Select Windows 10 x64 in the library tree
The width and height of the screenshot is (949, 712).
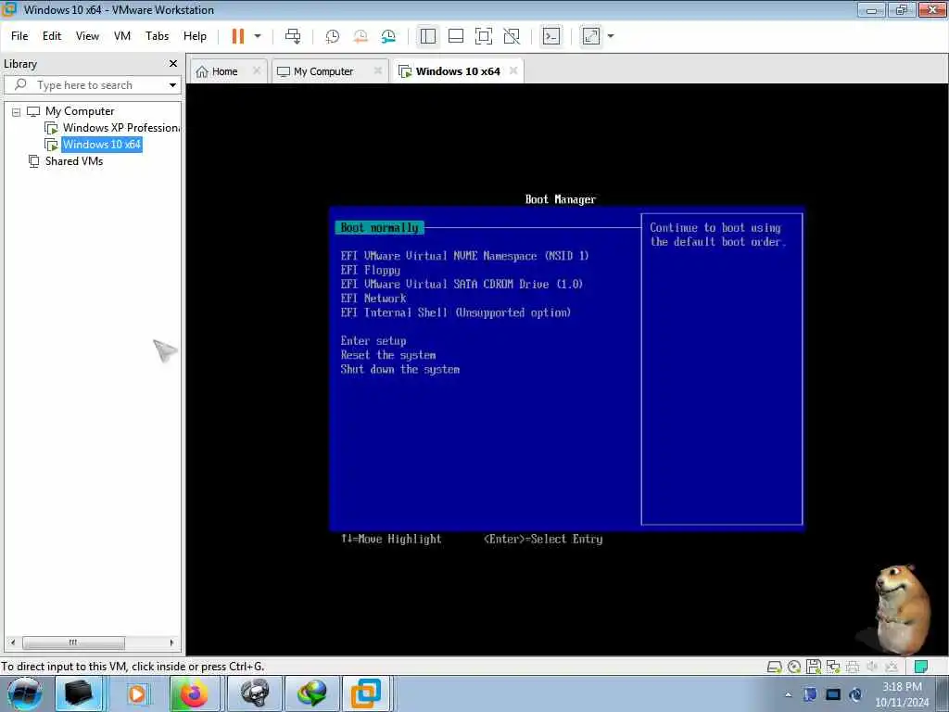click(x=102, y=144)
